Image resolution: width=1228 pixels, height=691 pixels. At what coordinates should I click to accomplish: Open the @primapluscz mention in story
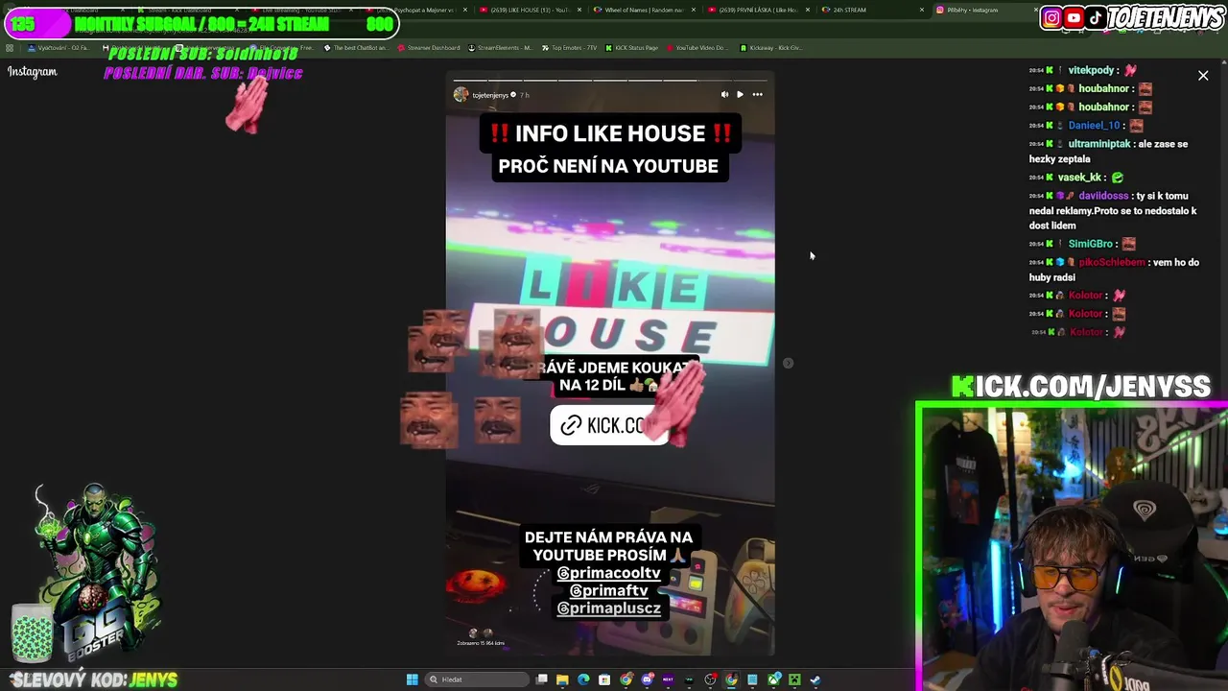click(608, 608)
